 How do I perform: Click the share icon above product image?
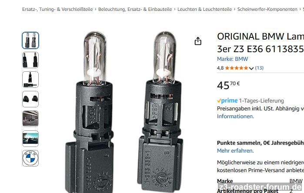(x=198, y=41)
